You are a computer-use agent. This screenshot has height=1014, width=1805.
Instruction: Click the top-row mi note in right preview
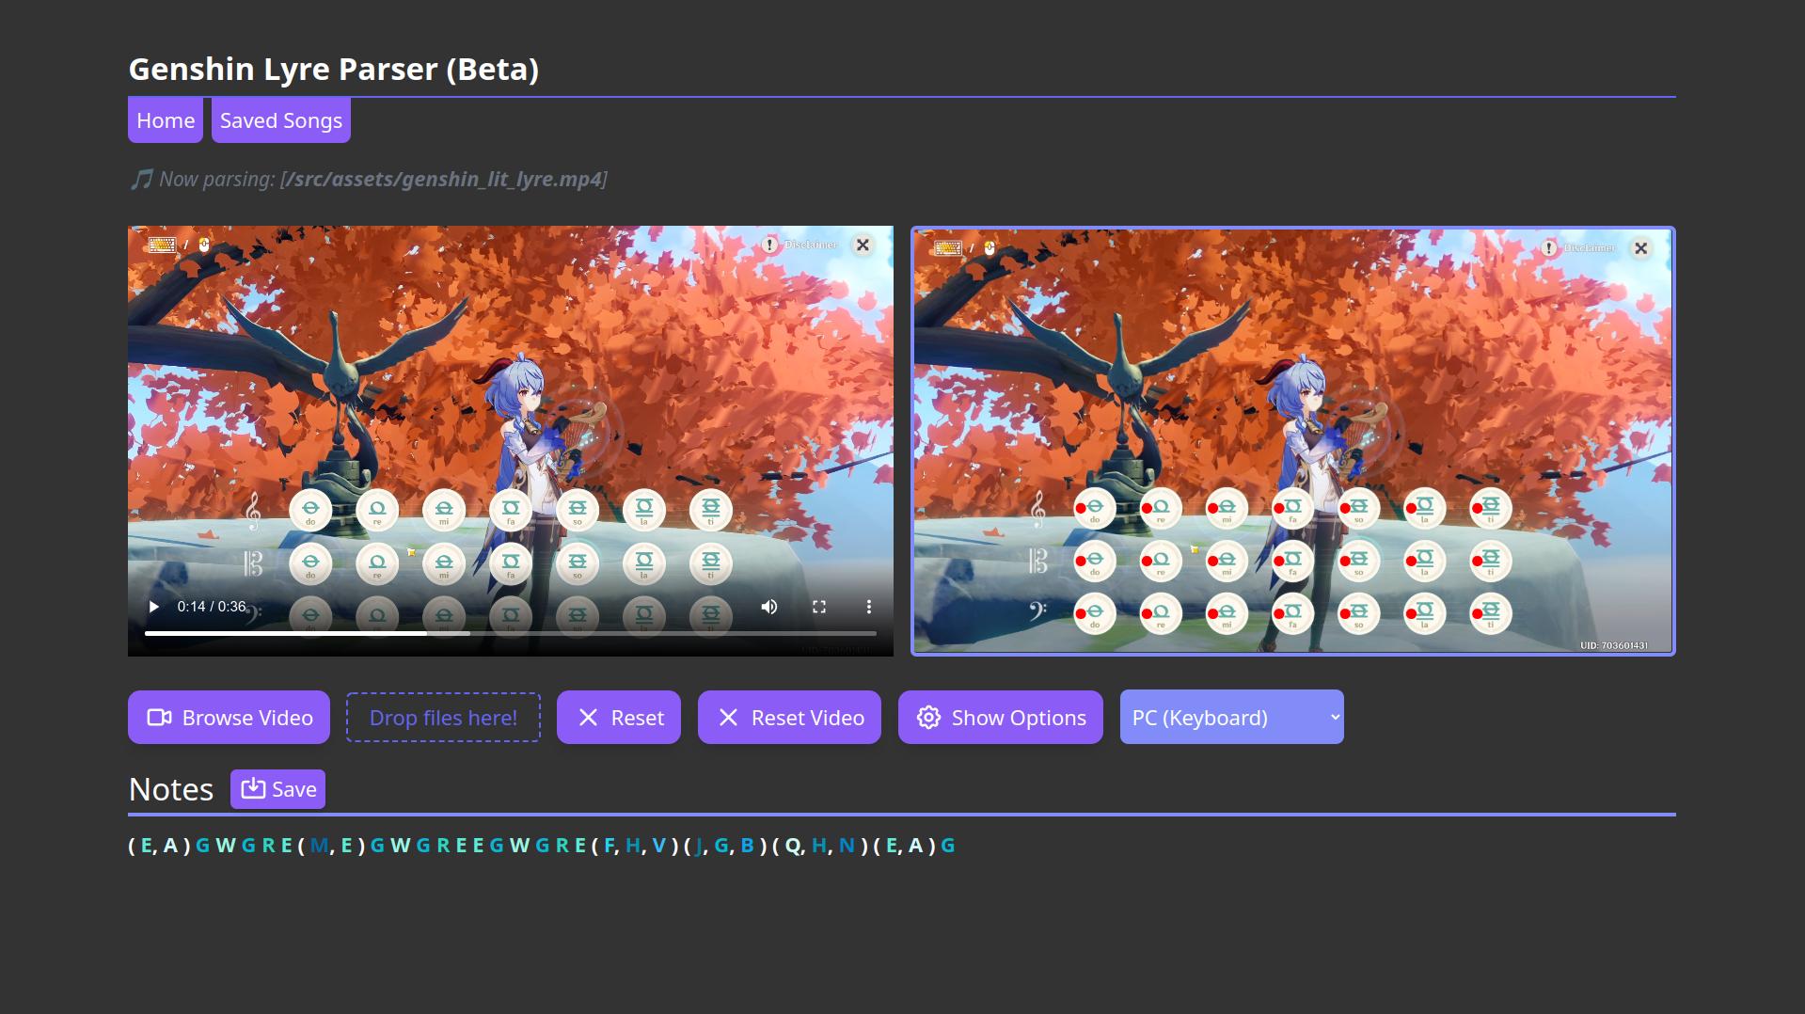pos(1227,509)
